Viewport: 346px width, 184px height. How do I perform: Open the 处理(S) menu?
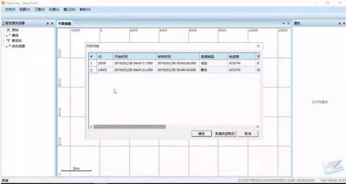click(x=54, y=9)
